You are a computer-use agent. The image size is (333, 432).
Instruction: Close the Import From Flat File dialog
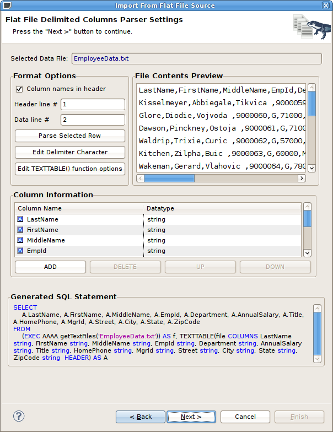(x=325, y=6)
